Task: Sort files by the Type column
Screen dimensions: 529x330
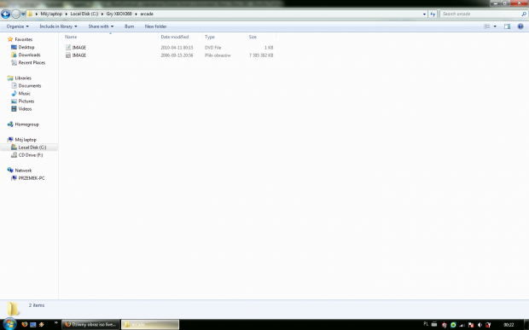Action: (x=210, y=37)
